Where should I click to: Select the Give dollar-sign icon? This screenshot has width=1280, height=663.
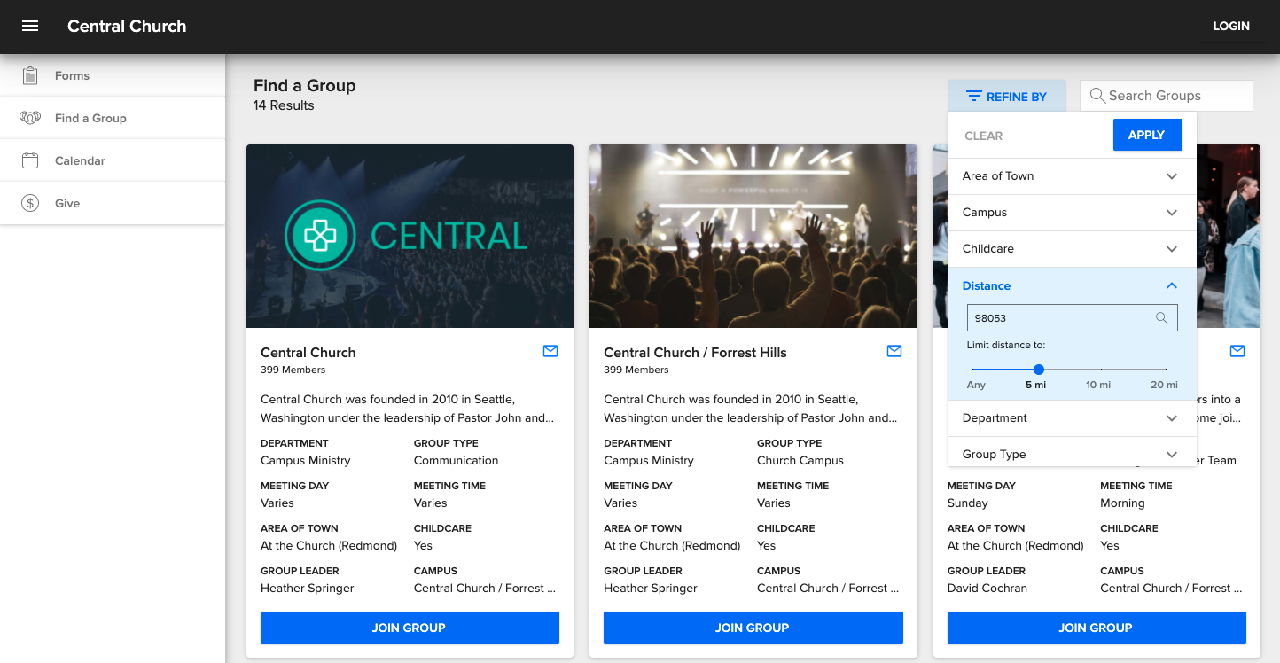[31, 202]
